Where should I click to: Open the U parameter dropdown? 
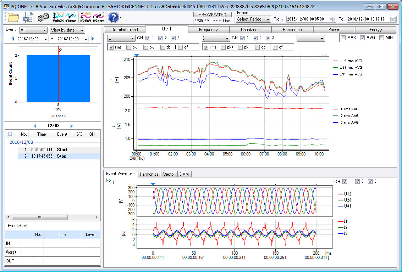pyautogui.click(x=121, y=38)
